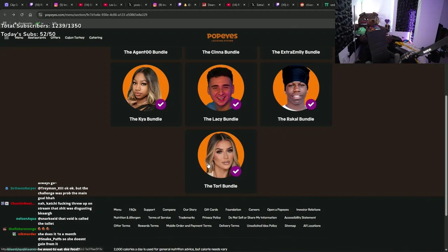Click the Popeyes Louisiana Kitchen logo
Image resolution: width=448 pixels, height=252 pixels.
pyautogui.click(x=222, y=37)
